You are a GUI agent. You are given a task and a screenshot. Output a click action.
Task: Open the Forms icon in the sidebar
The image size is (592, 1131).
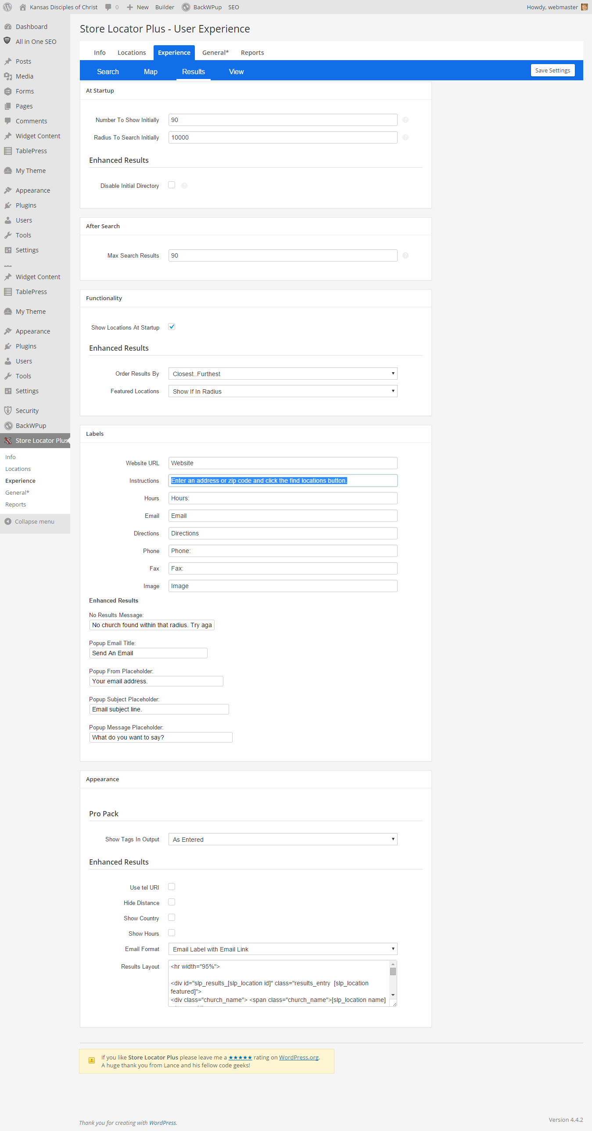pyautogui.click(x=7, y=91)
